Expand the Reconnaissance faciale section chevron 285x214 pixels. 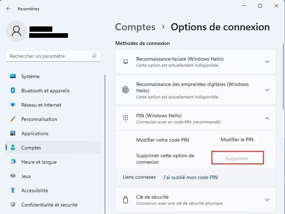[x=267, y=62]
